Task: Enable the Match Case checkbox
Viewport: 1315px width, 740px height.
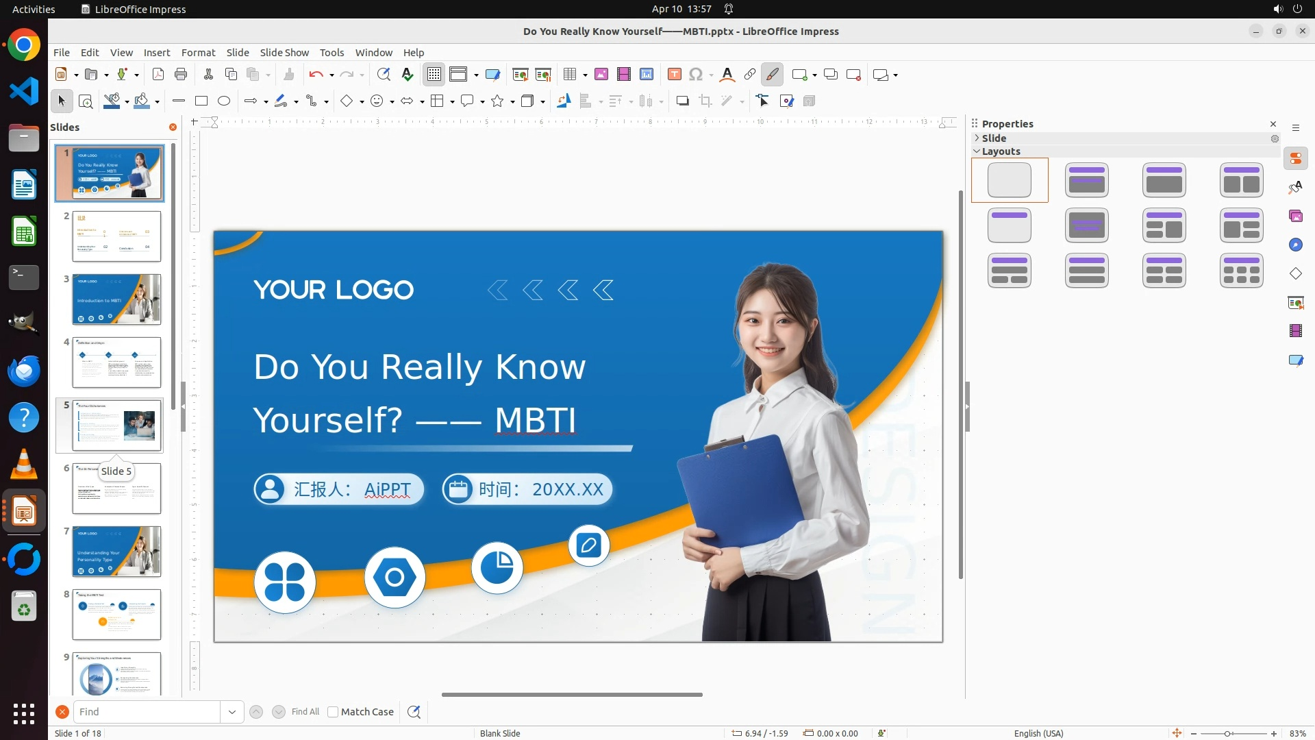Action: coord(333,712)
